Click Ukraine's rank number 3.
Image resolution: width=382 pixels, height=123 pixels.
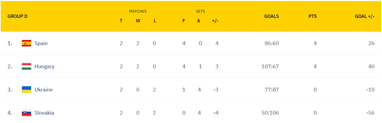[x=10, y=90]
